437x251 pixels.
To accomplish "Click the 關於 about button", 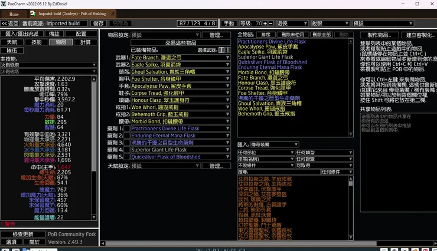I will click(x=35, y=242).
